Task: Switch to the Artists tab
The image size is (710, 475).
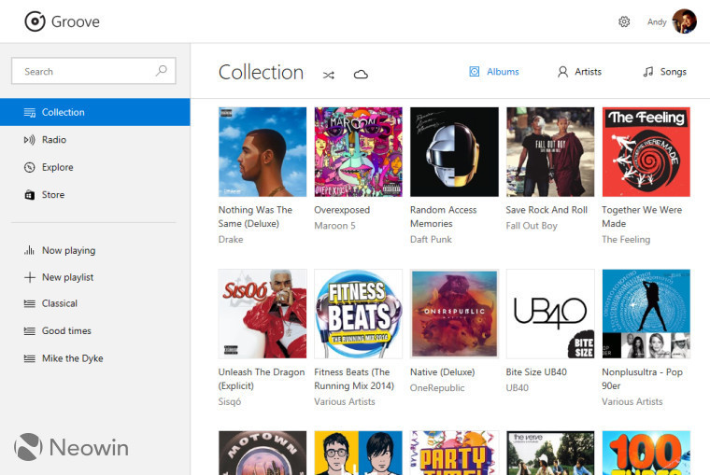Action: click(579, 72)
